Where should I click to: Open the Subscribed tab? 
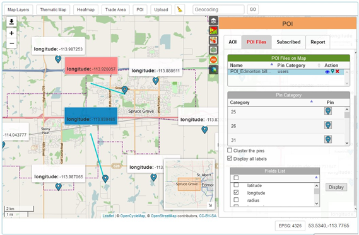click(288, 42)
